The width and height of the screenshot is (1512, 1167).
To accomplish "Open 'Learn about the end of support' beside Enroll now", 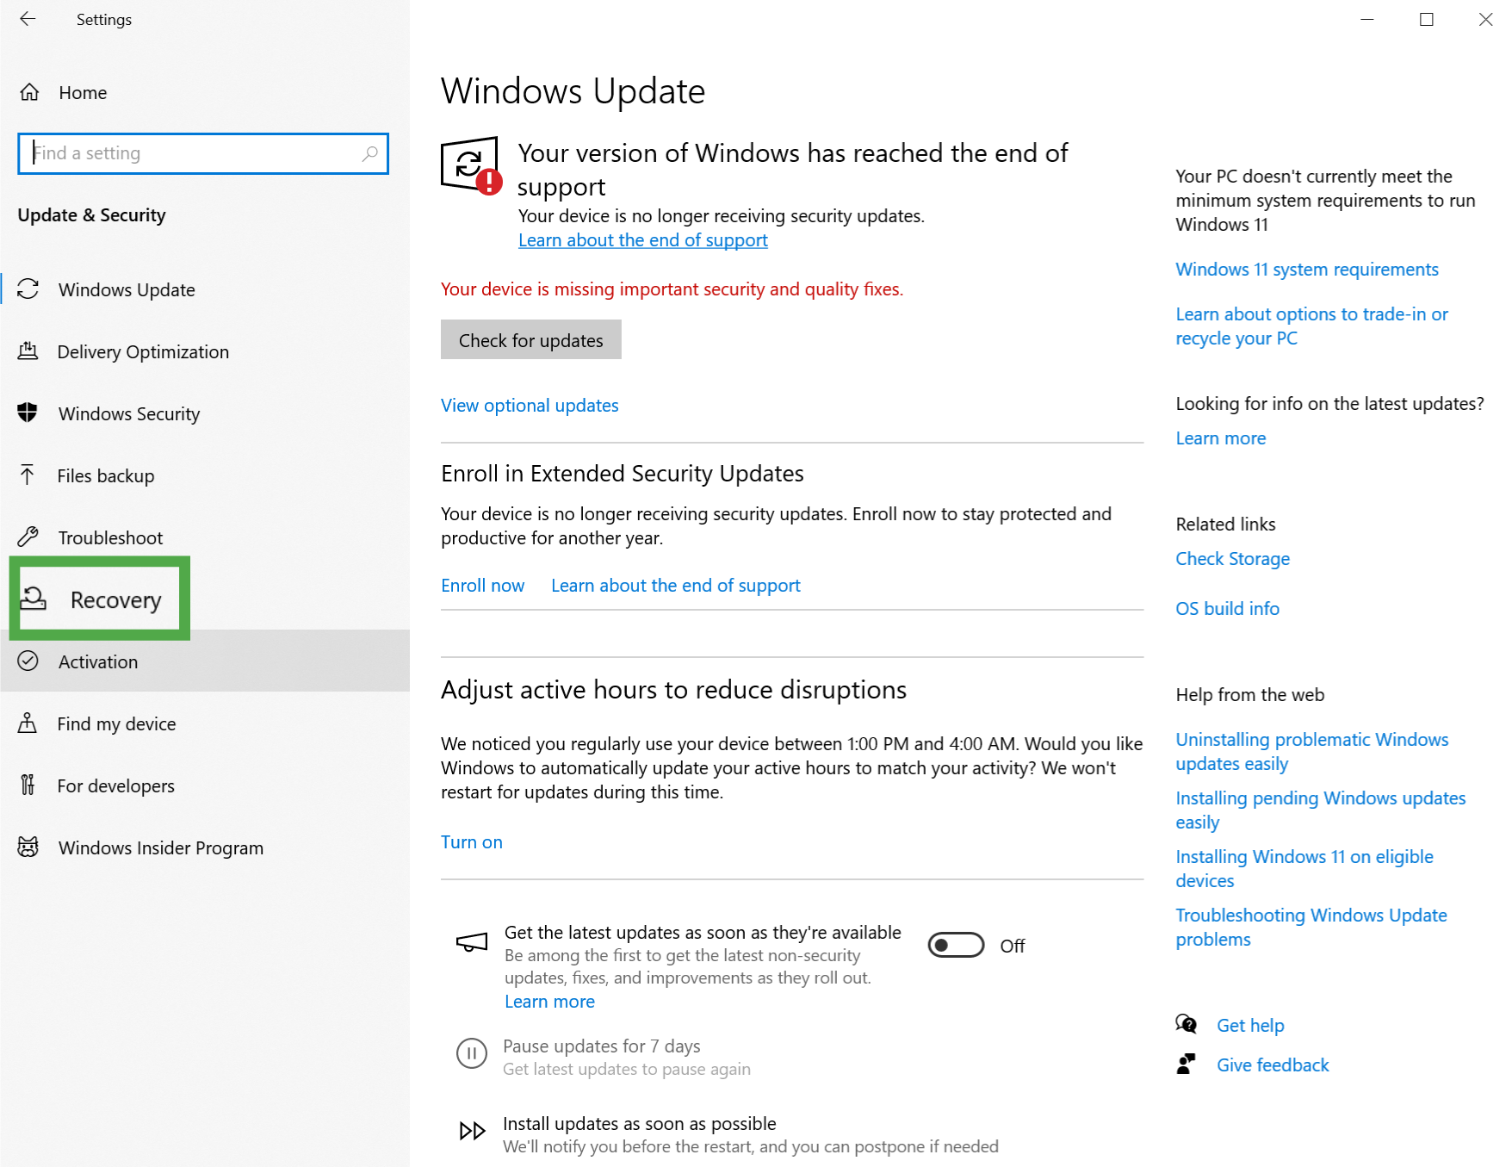I will coord(676,586).
